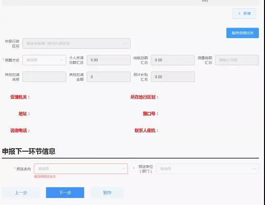Click the chevron of 测算方式 selector

click(61, 60)
